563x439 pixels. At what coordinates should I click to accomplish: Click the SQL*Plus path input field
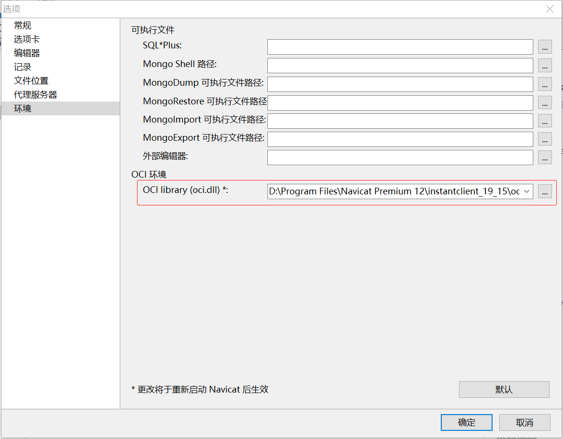(x=400, y=47)
